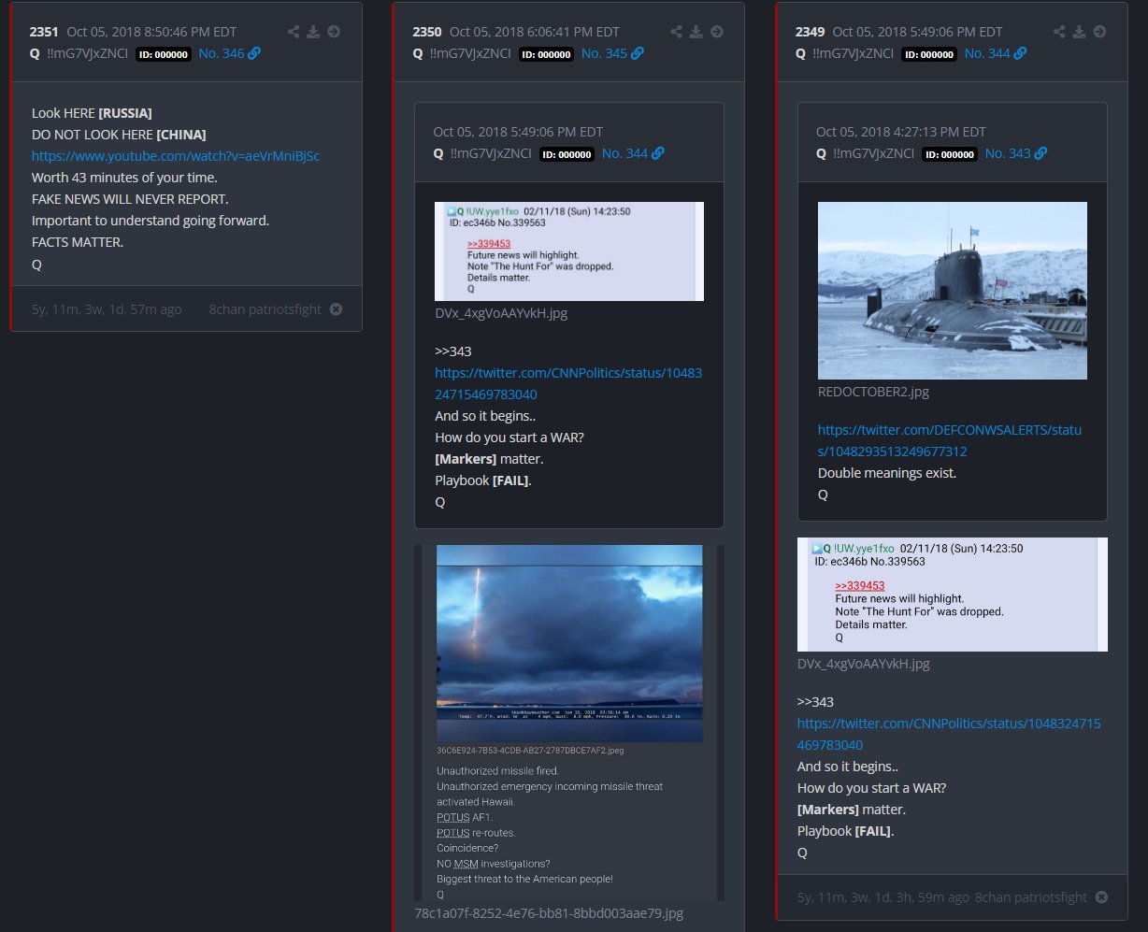
Task: Click post ID number 2349
Action: tap(810, 32)
